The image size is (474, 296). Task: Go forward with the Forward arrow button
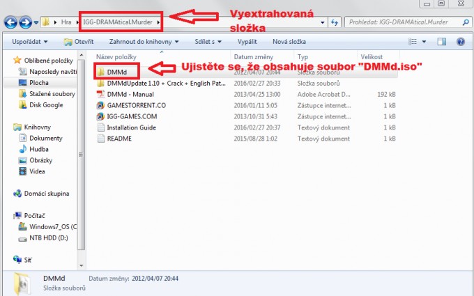click(26, 22)
